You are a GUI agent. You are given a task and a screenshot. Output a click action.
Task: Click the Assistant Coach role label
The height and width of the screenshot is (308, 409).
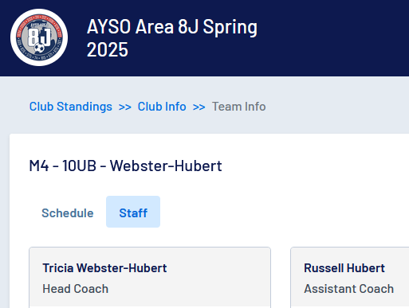pos(349,289)
